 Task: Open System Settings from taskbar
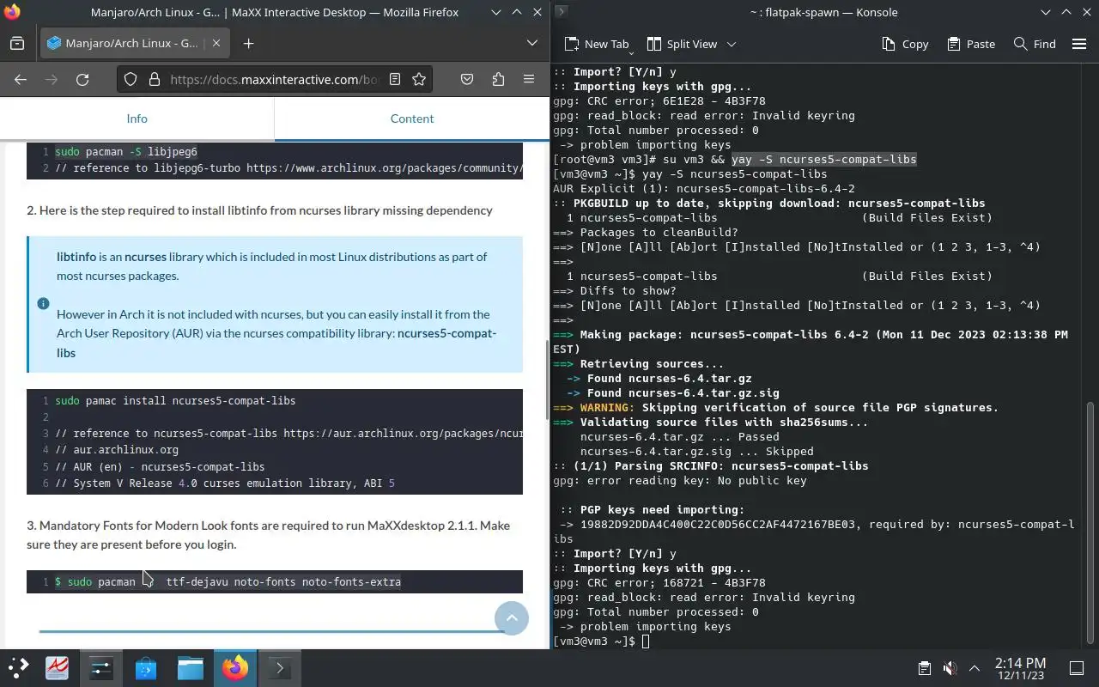tap(101, 667)
